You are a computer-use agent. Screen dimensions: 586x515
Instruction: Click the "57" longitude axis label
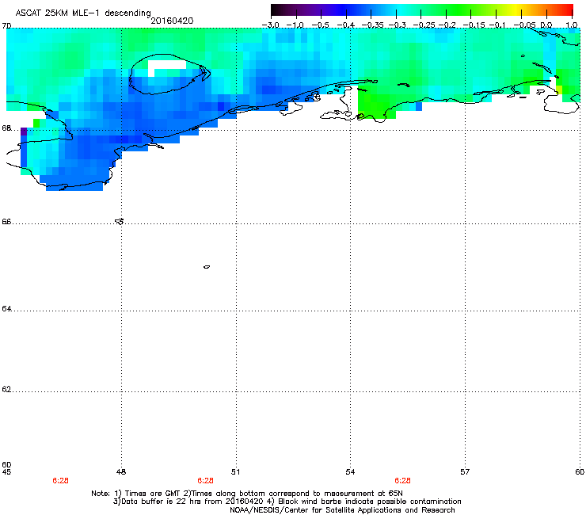pos(465,472)
